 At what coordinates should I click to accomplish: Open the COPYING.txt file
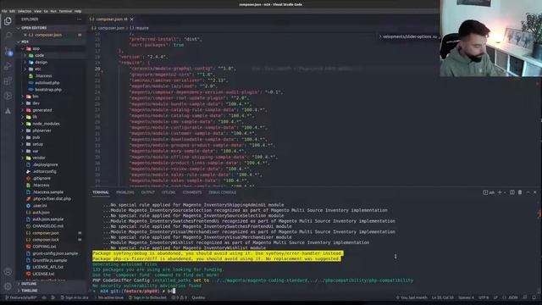(51, 247)
